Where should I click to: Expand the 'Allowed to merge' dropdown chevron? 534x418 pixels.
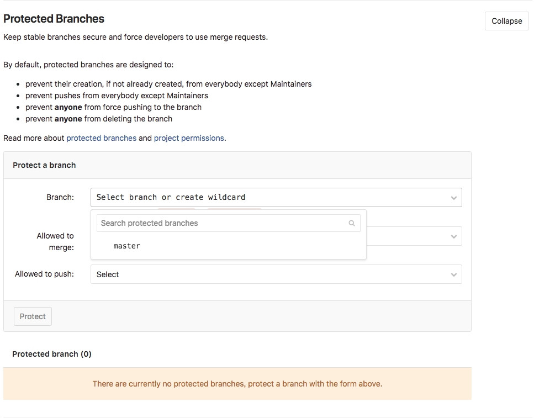[453, 236]
